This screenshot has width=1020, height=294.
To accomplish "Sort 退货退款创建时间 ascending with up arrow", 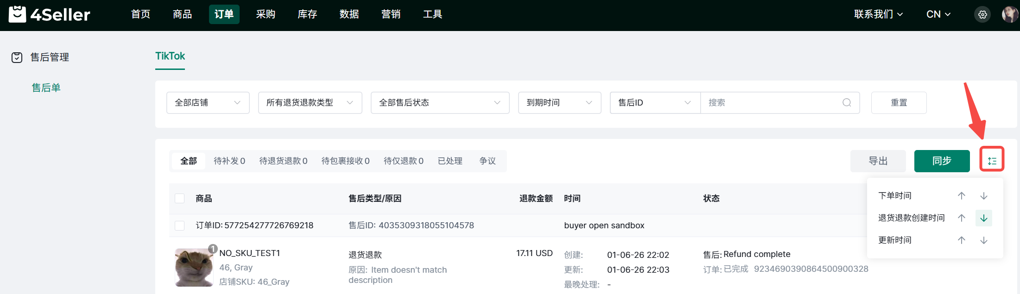I will click(x=961, y=218).
